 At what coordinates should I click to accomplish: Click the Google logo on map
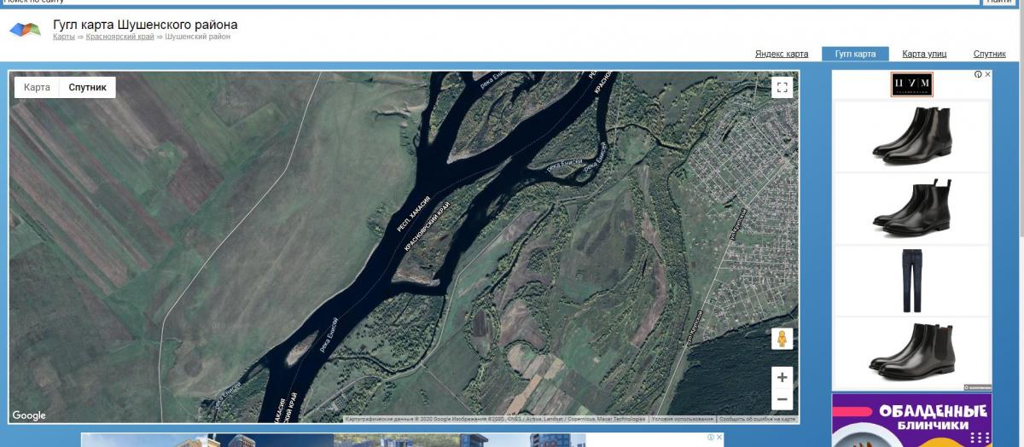tap(29, 415)
